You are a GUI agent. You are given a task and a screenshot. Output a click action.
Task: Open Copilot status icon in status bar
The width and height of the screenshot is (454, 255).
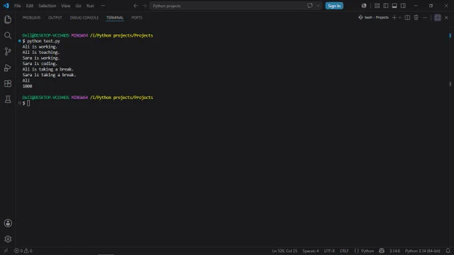tap(382, 250)
